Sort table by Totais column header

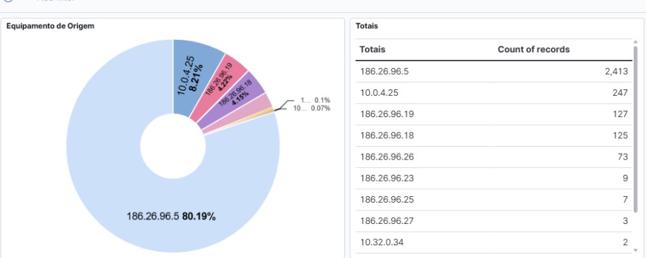click(x=373, y=50)
